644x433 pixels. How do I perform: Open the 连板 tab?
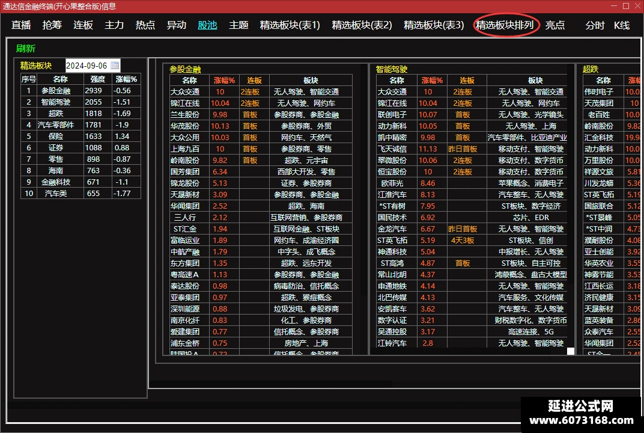[x=83, y=25]
